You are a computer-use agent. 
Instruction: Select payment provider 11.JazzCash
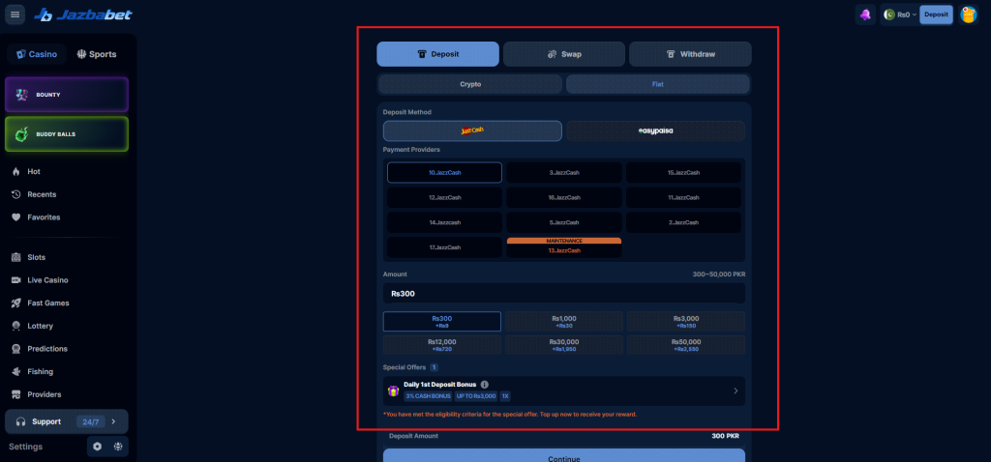pyautogui.click(x=683, y=197)
